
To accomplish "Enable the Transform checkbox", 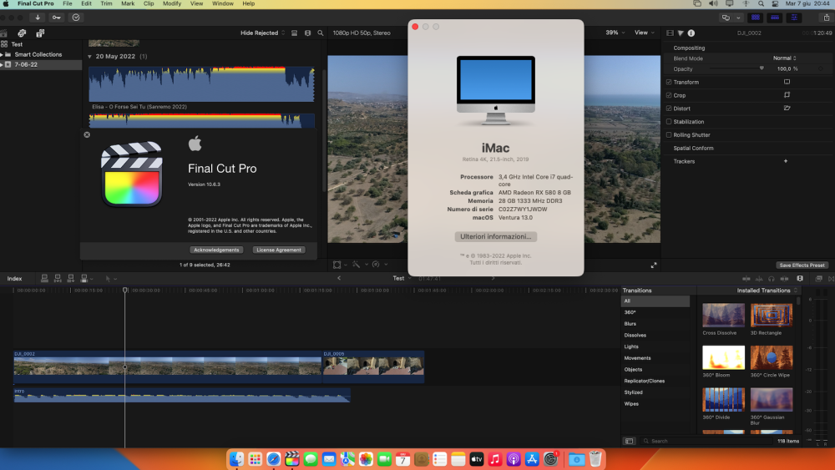I will click(x=669, y=82).
